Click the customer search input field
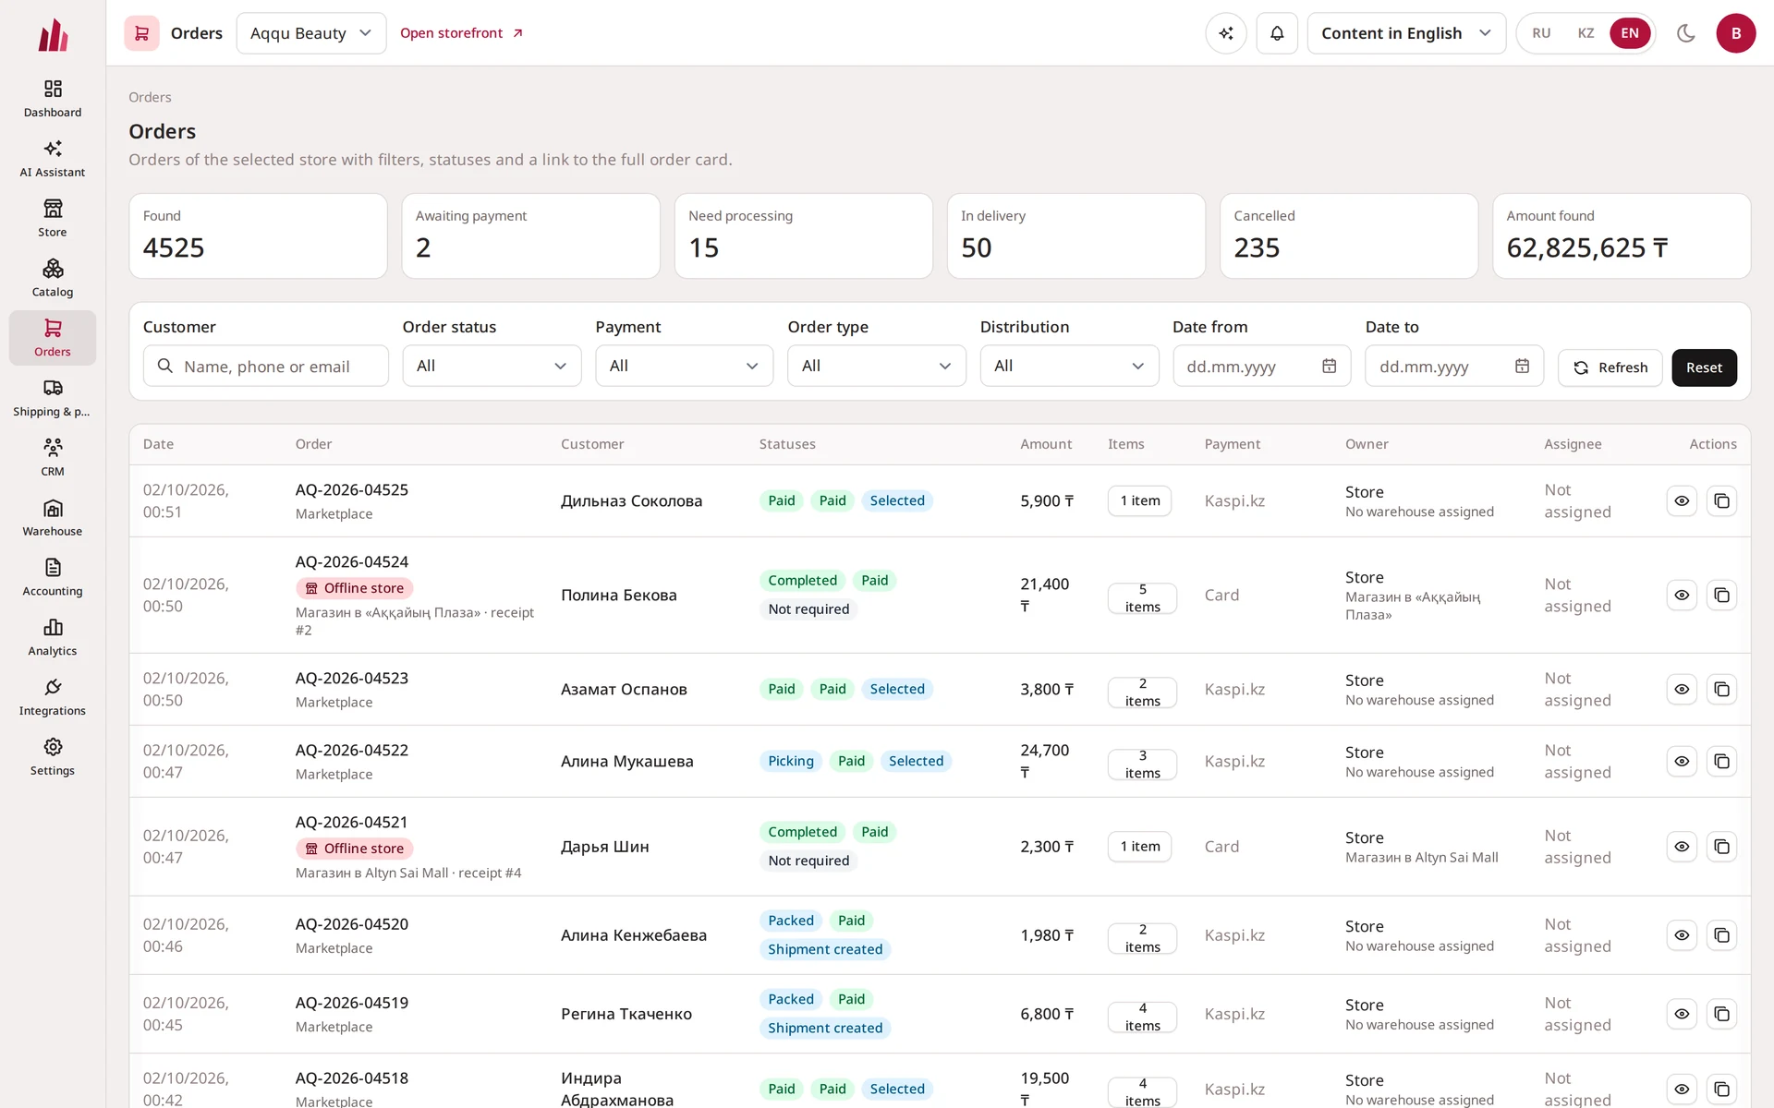1774x1108 pixels. tap(266, 366)
